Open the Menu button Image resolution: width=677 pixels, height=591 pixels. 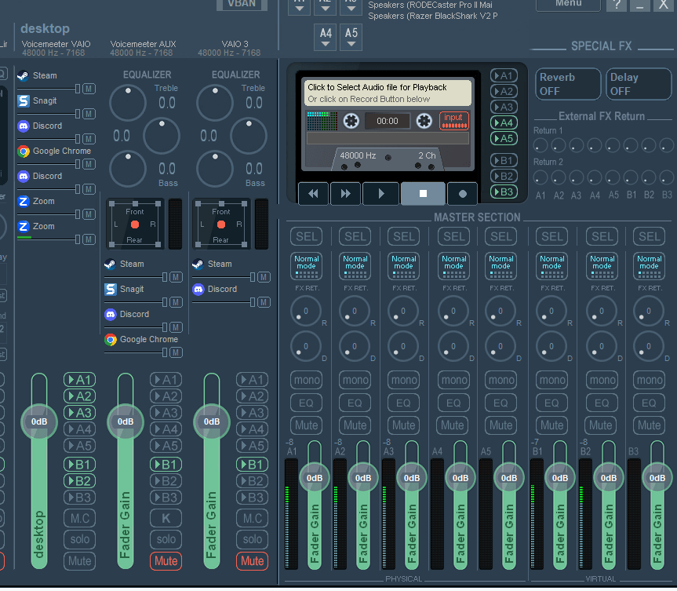tap(568, 5)
